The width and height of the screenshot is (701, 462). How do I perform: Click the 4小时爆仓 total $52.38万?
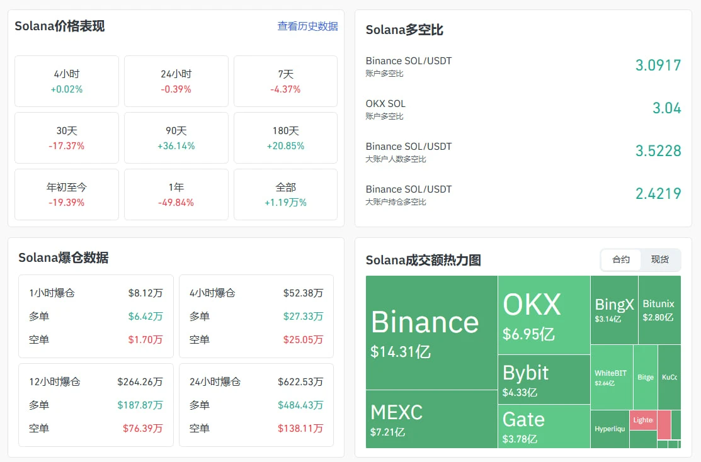[x=303, y=293]
